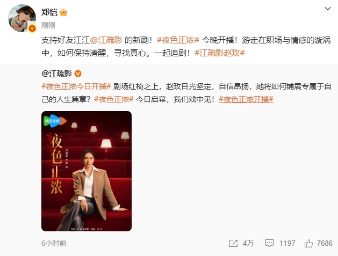Open the #夜色正浓# hashtag in top post
The width and height of the screenshot is (338, 256).
point(178,40)
